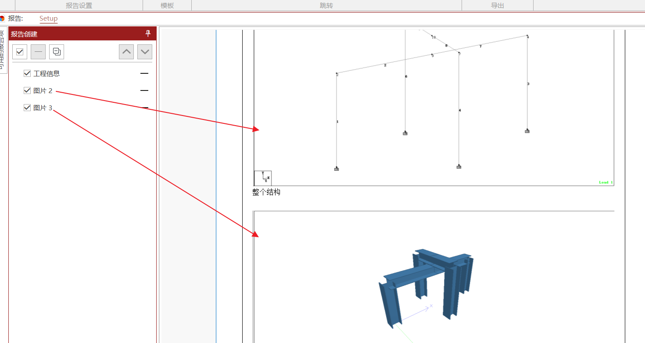Select the 图片 2 list entry
The width and height of the screenshot is (645, 343).
[x=43, y=90]
